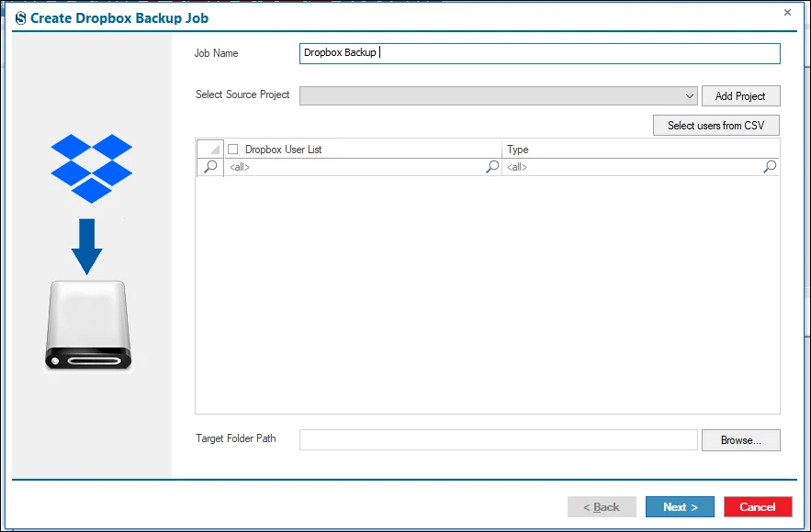811x532 pixels.
Task: Cancel the backup job creation
Action: pos(758,506)
